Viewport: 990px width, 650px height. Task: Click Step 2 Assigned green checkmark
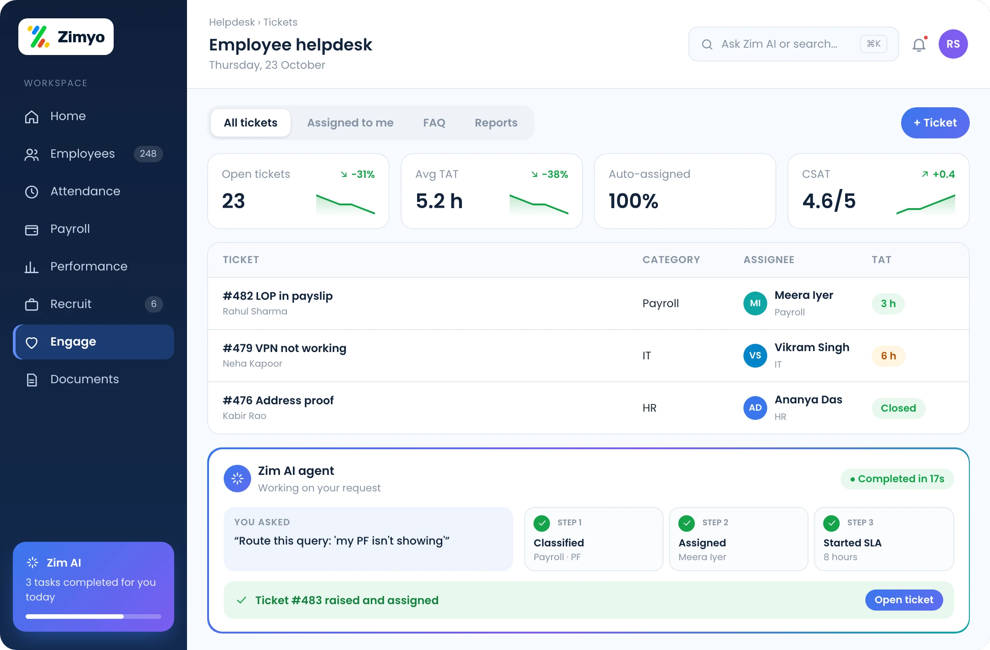(687, 523)
